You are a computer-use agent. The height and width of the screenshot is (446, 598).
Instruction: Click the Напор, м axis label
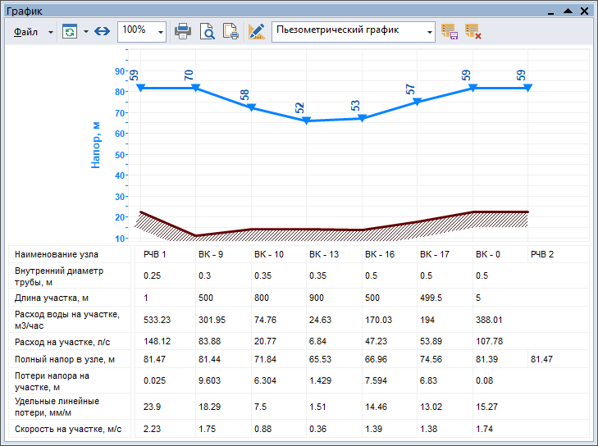pyautogui.click(x=96, y=144)
